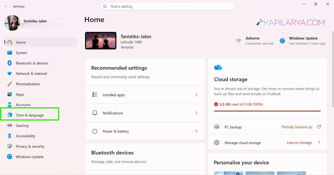Screen dimensions: 334x175
Task: Expand Power & battery chevron
Action: pyautogui.click(x=196, y=131)
